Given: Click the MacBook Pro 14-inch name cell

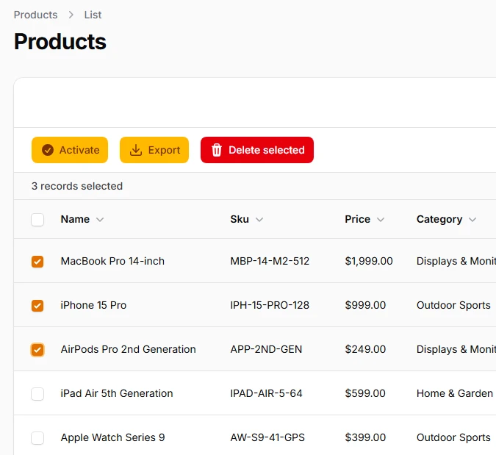Looking at the screenshot, I should coord(112,261).
